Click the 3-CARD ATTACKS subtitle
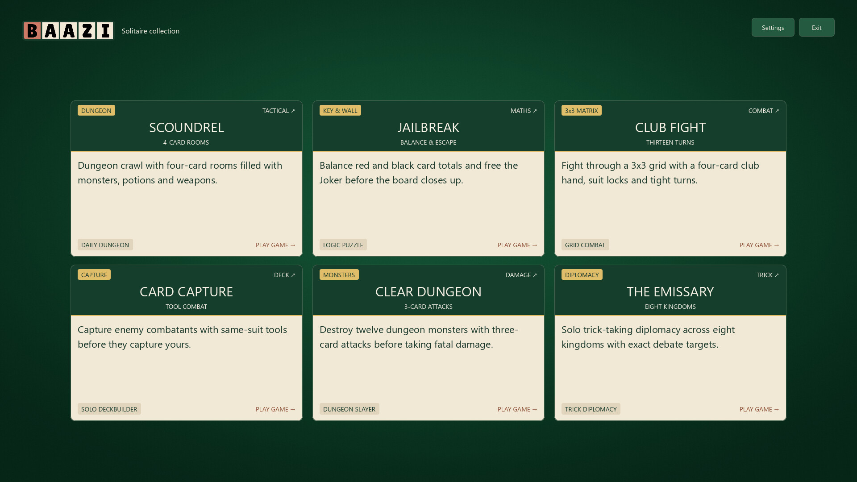 coord(428,307)
